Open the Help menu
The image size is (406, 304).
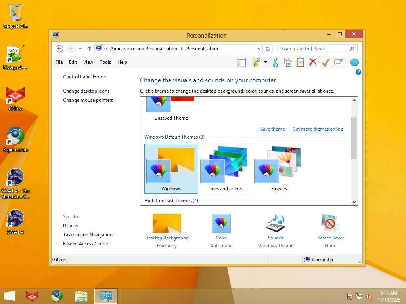pyautogui.click(x=122, y=62)
